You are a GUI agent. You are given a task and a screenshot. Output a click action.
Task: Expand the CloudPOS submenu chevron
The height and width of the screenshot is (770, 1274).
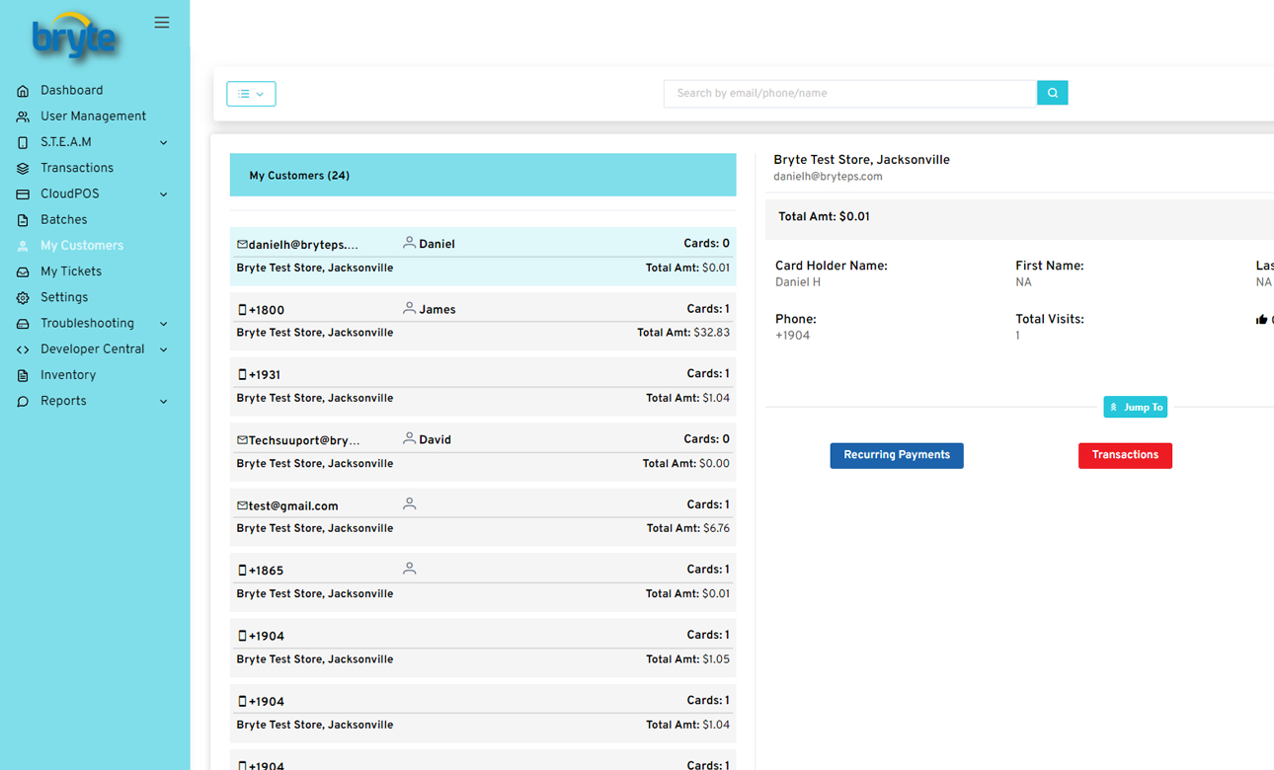(x=164, y=194)
